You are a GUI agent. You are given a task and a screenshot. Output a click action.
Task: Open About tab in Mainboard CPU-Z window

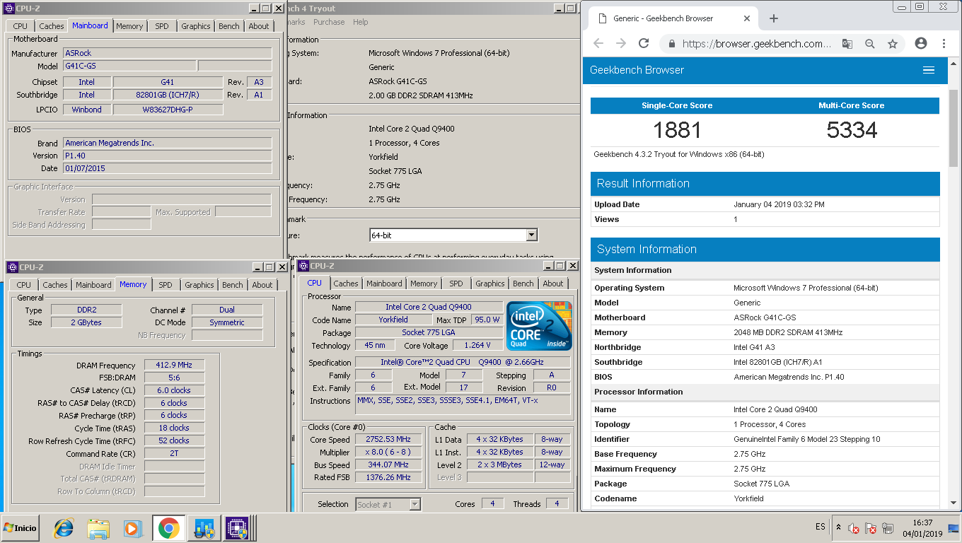click(259, 26)
